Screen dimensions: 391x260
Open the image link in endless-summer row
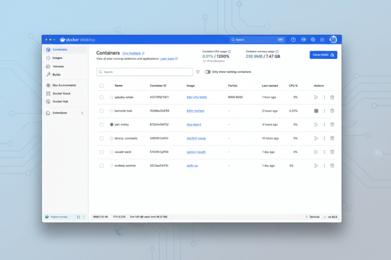click(x=192, y=166)
